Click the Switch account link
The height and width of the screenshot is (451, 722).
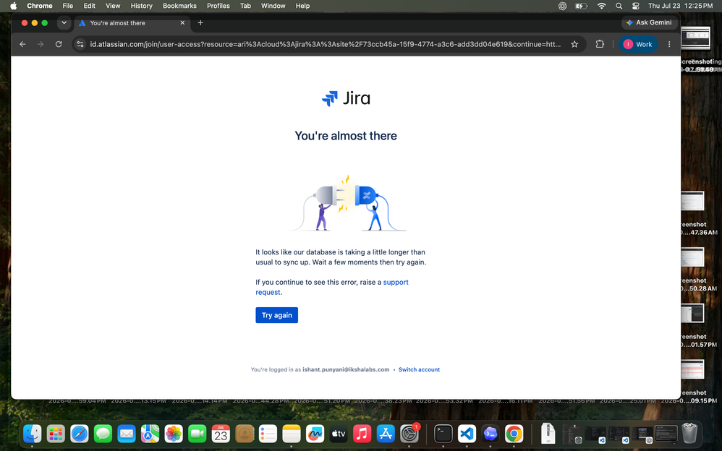[x=419, y=369]
